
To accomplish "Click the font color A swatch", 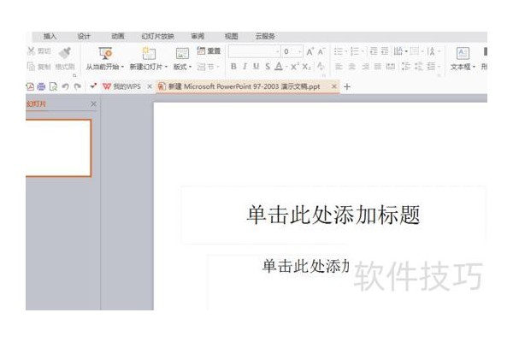I will (279, 67).
